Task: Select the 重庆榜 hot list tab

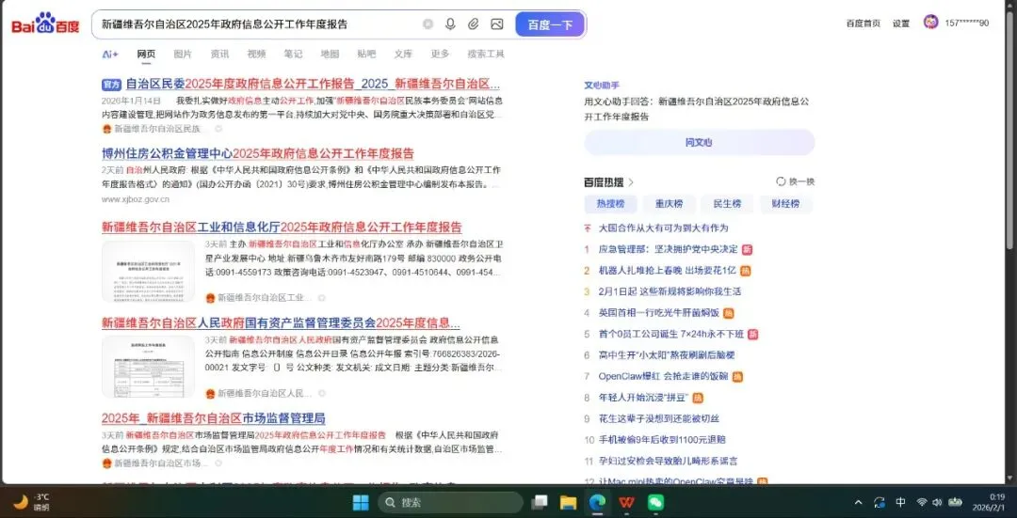Action: (x=669, y=204)
